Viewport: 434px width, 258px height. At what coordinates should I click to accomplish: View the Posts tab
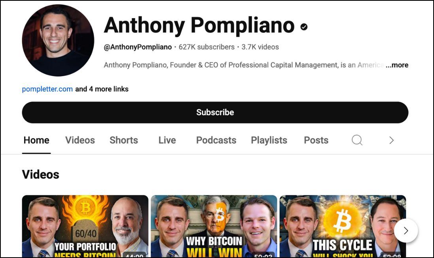316,140
